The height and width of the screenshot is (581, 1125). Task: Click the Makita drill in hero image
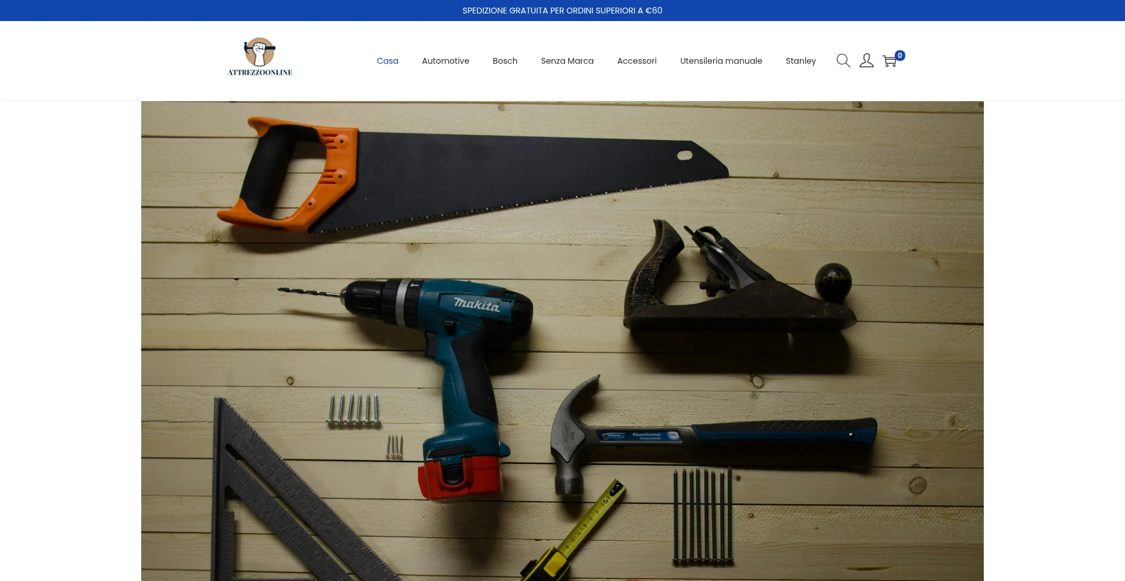point(457,351)
